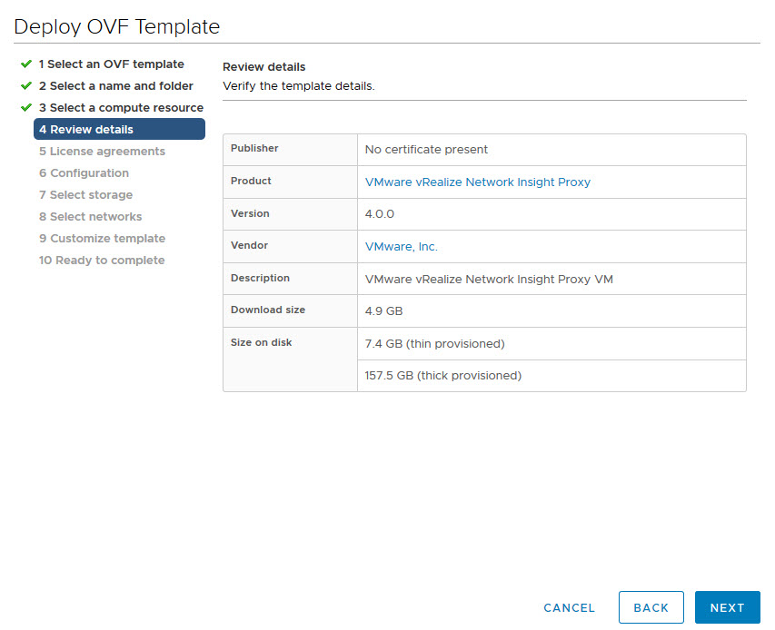Click step 6 Configuration in wizard
Viewport: 775px width, 630px height.
click(84, 173)
